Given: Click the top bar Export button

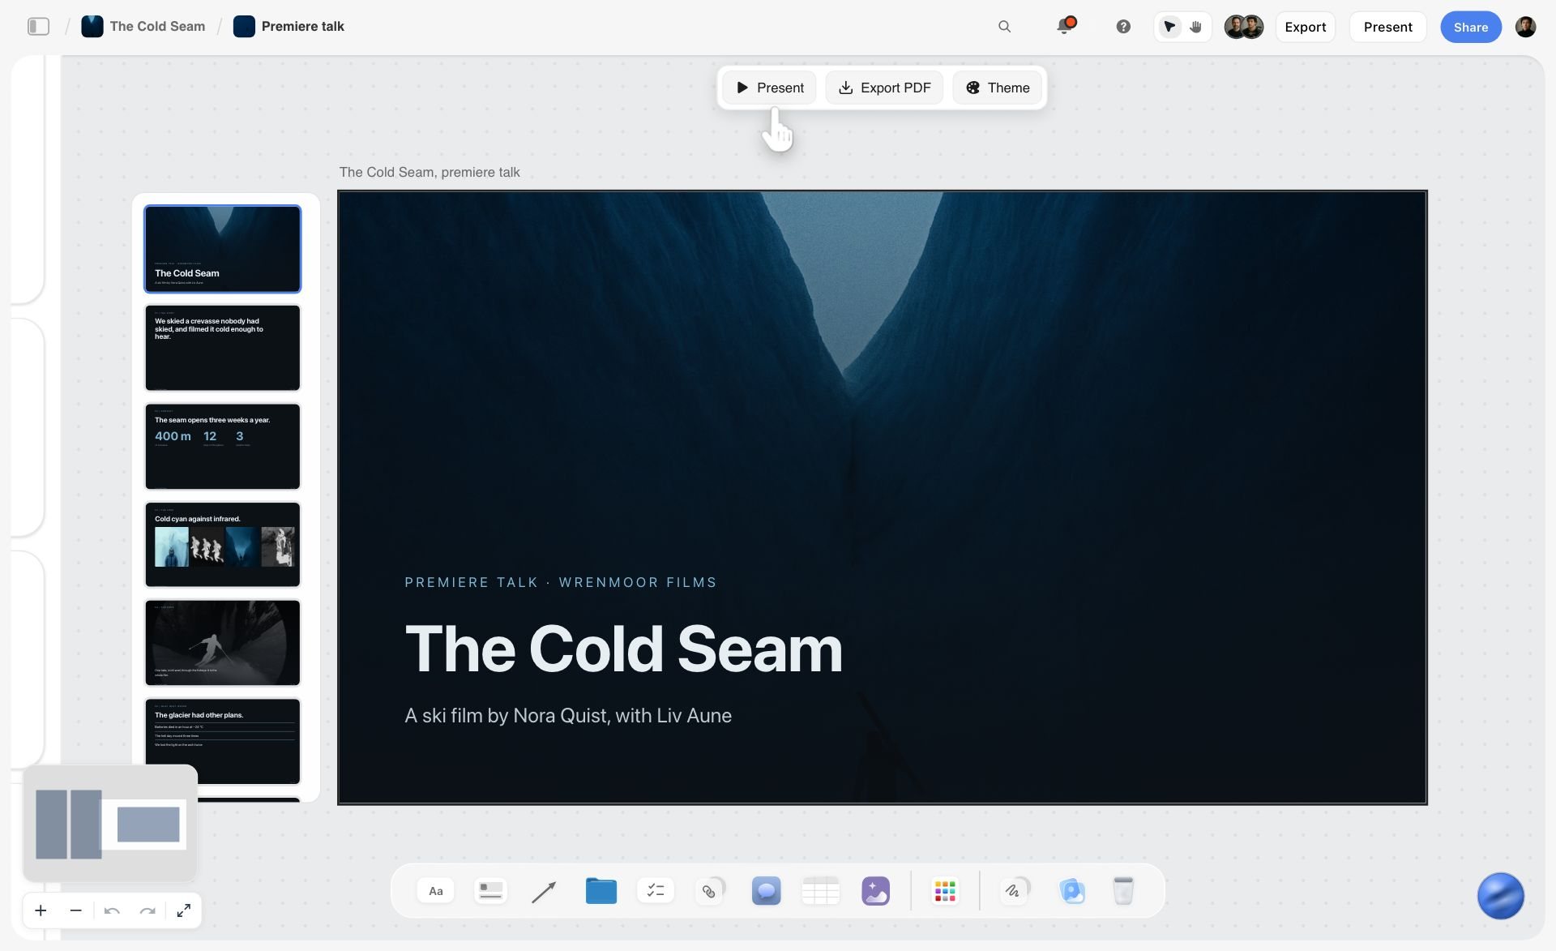Looking at the screenshot, I should click(x=1305, y=27).
